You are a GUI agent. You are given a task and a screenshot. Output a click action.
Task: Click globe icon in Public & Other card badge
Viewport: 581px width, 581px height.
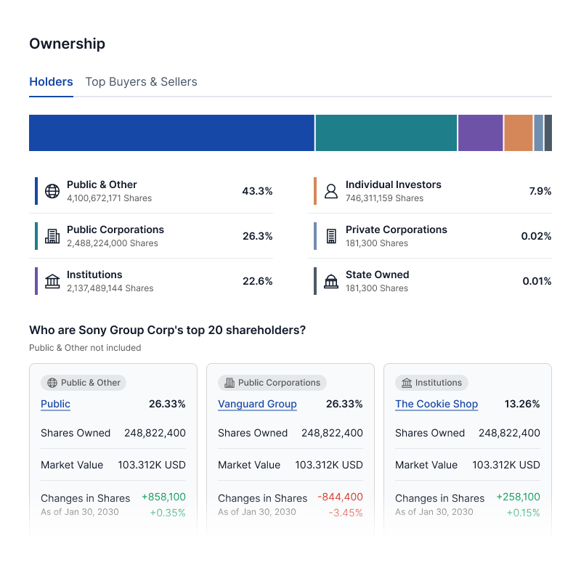point(52,383)
